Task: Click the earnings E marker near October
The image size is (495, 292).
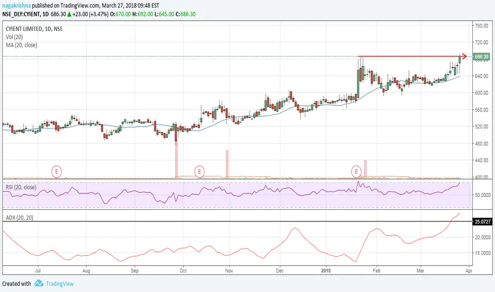Action: (199, 171)
